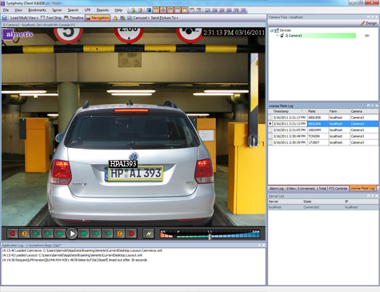Screen dimensions: 380x292
Task: Toggle the Navigation bar button
Action: (x=98, y=18)
